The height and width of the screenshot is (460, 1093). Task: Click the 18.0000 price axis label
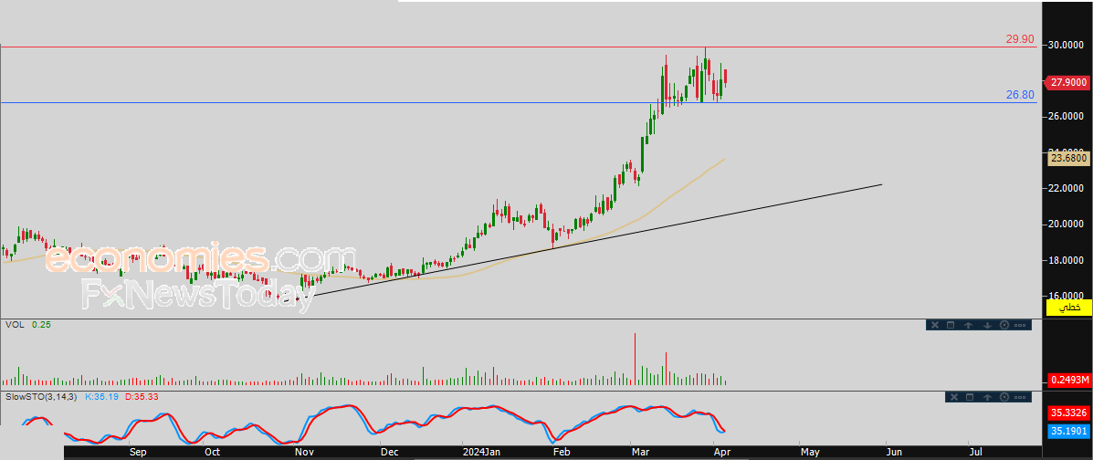(x=1067, y=260)
